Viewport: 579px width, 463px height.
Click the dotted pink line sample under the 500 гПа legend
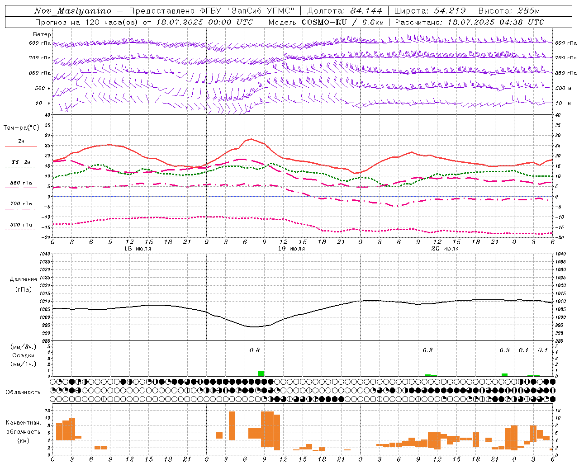[20, 230]
